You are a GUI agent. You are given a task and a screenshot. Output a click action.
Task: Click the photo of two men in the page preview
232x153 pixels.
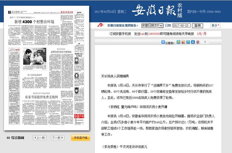(35, 56)
